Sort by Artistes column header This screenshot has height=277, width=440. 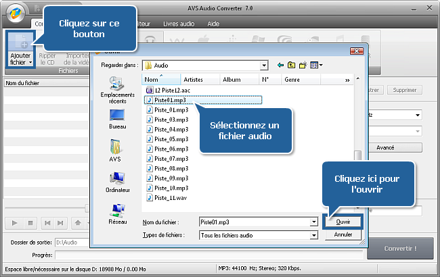click(x=200, y=80)
